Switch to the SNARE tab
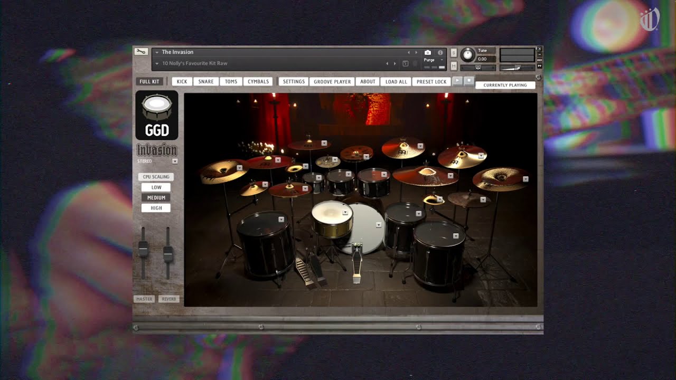Image resolution: width=676 pixels, height=380 pixels. click(206, 82)
